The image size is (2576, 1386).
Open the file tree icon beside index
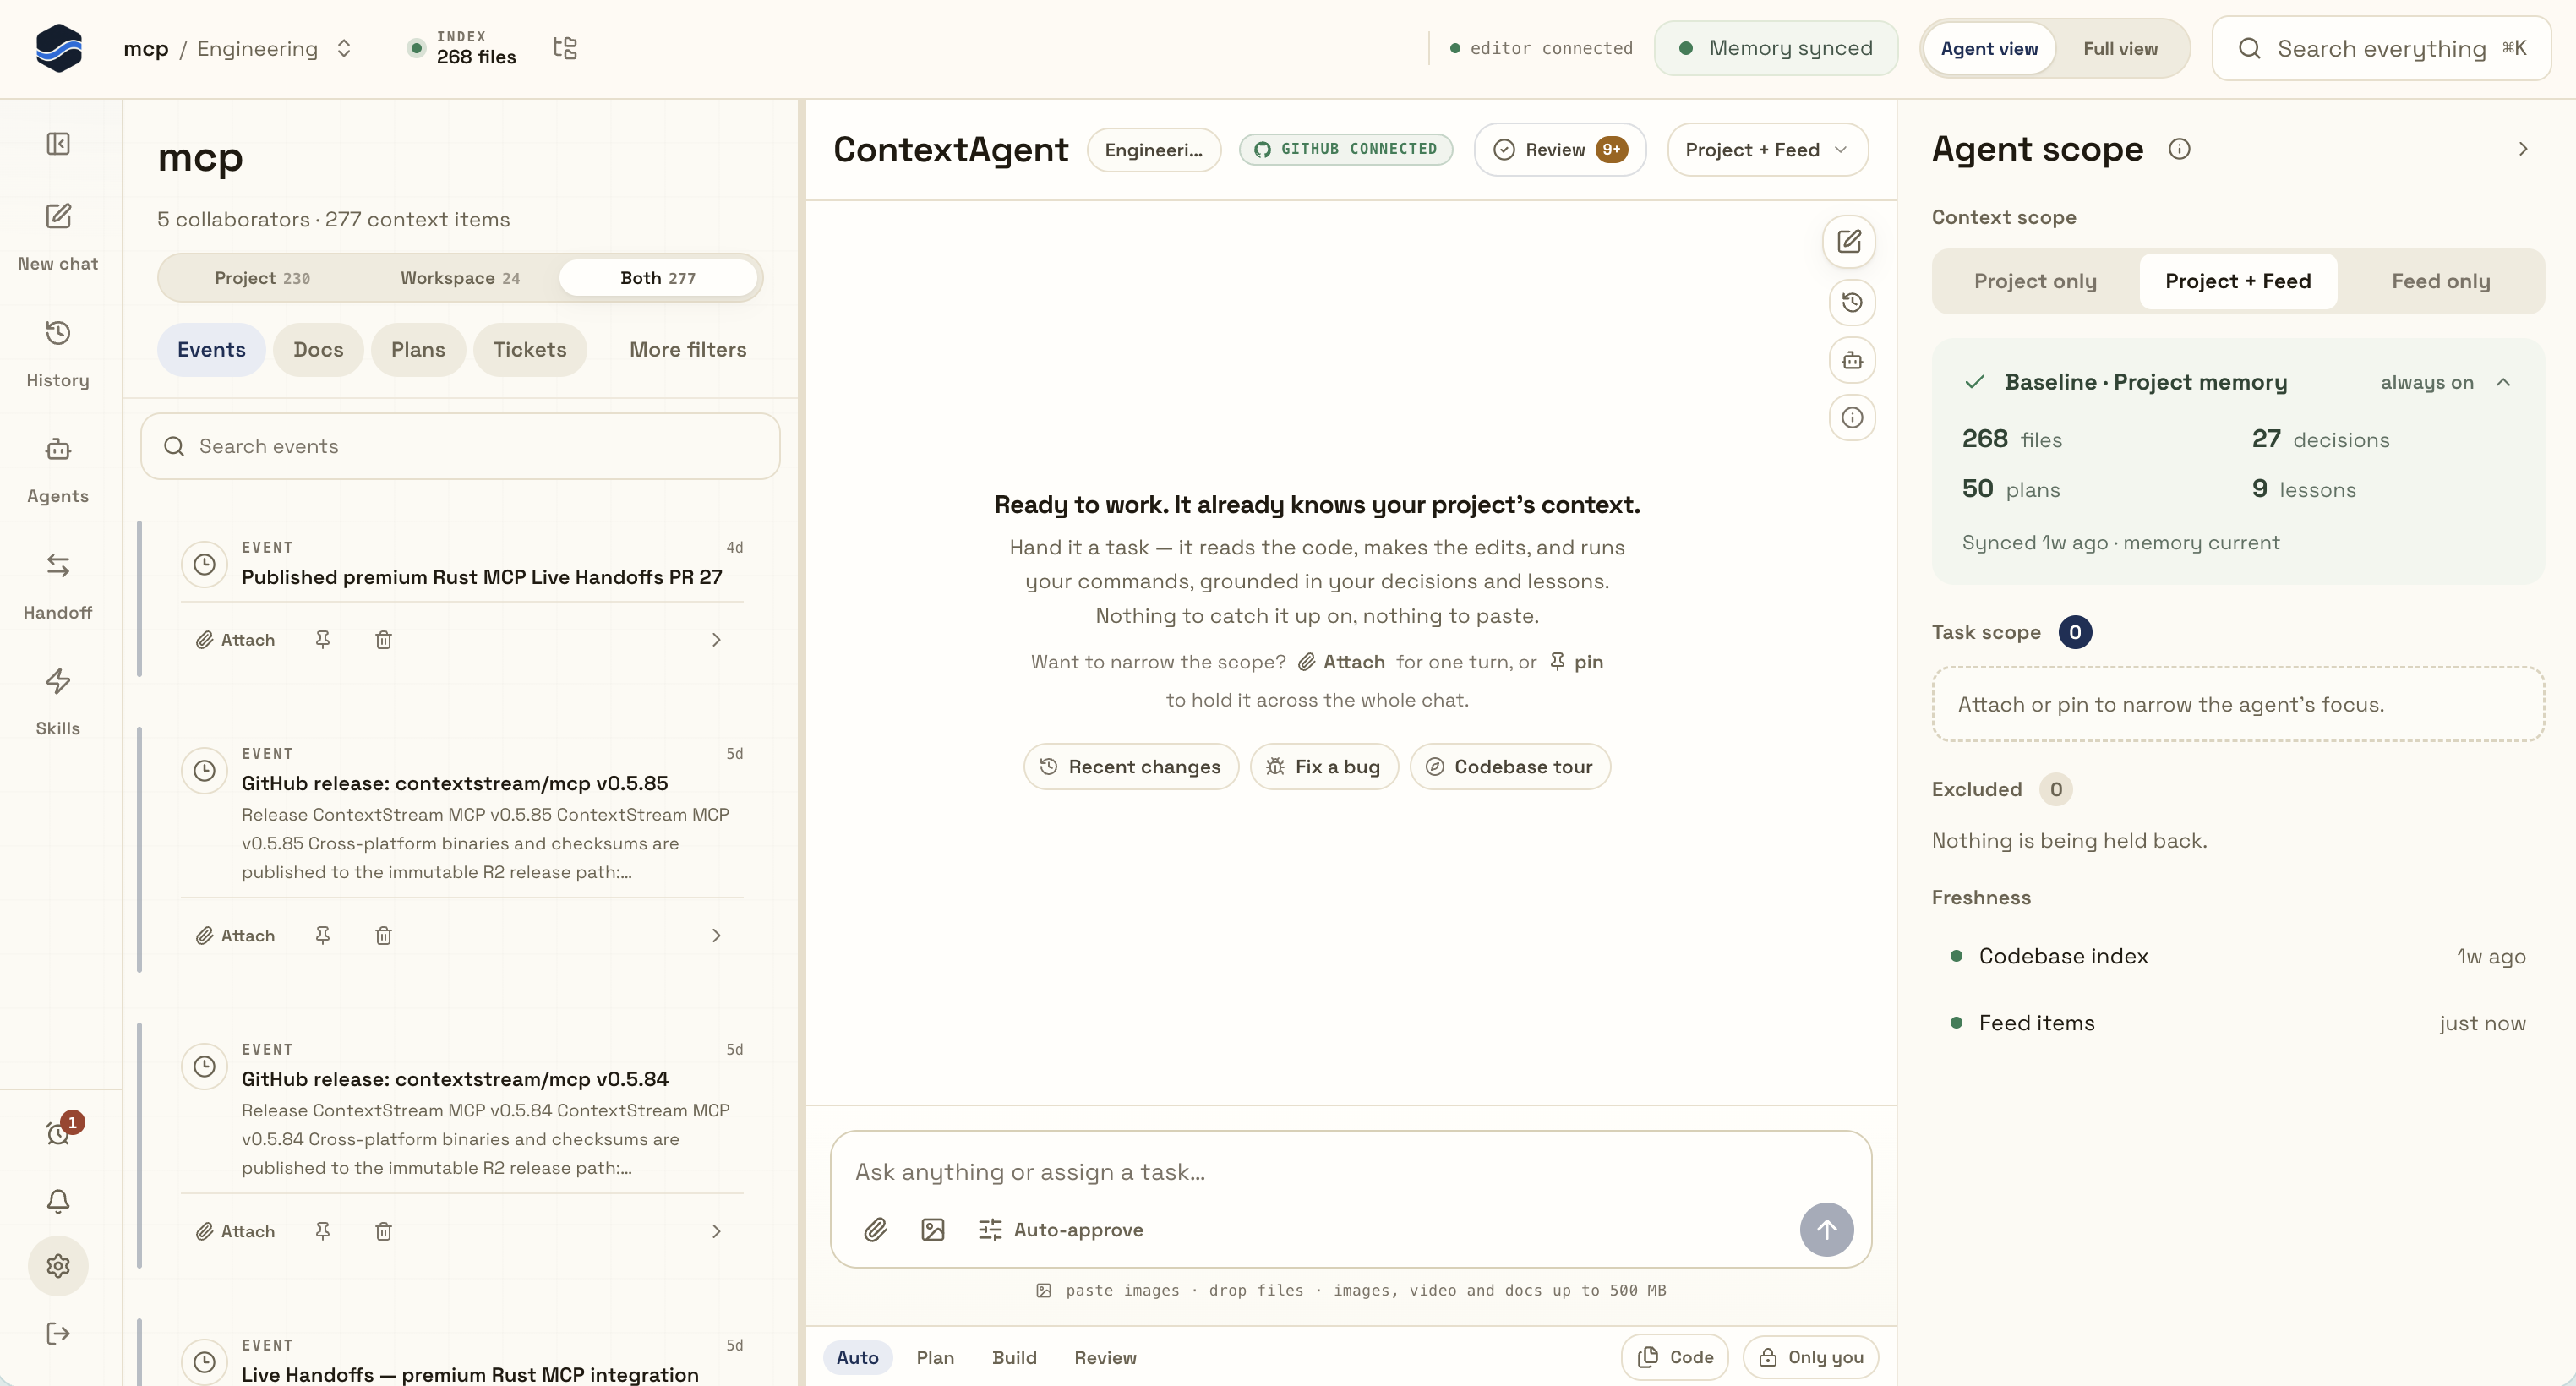565,48
